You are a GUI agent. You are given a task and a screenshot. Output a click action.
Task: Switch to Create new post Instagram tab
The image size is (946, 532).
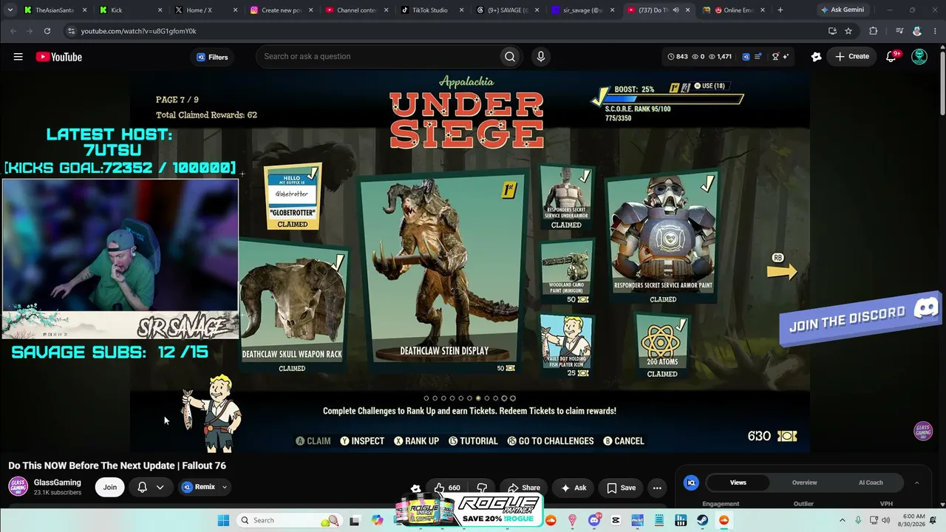(282, 10)
